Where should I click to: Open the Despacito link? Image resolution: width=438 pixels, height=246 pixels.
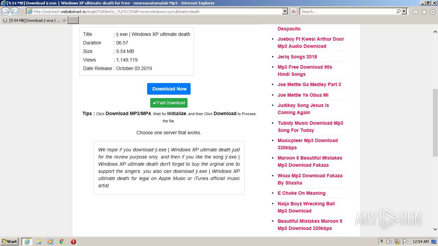289,29
